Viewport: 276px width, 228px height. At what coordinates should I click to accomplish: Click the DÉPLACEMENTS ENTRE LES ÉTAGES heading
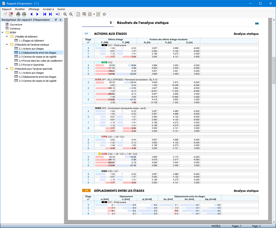point(119,191)
